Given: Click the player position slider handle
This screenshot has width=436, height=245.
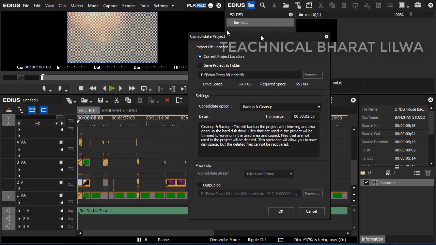Looking at the screenshot, I should 43,77.
